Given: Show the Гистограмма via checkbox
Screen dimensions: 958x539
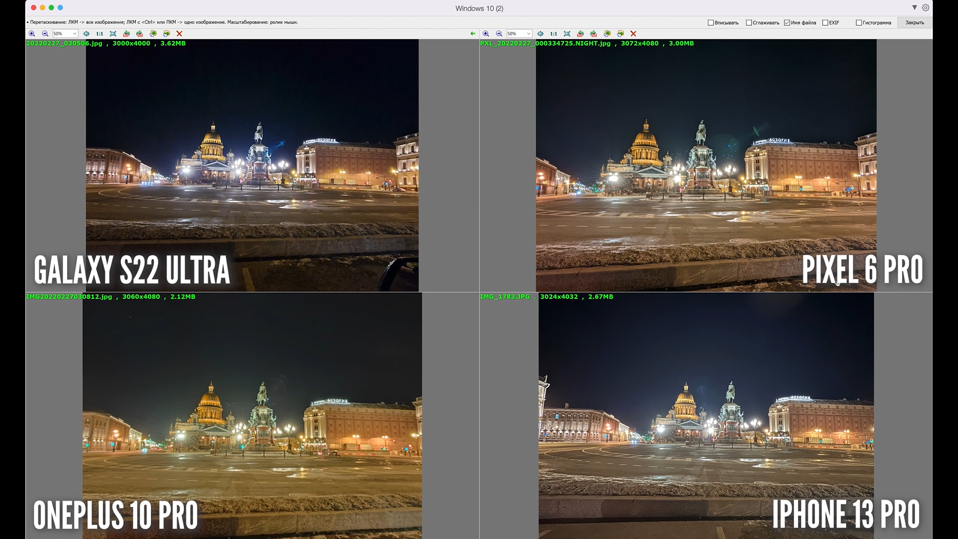Looking at the screenshot, I should [x=859, y=23].
